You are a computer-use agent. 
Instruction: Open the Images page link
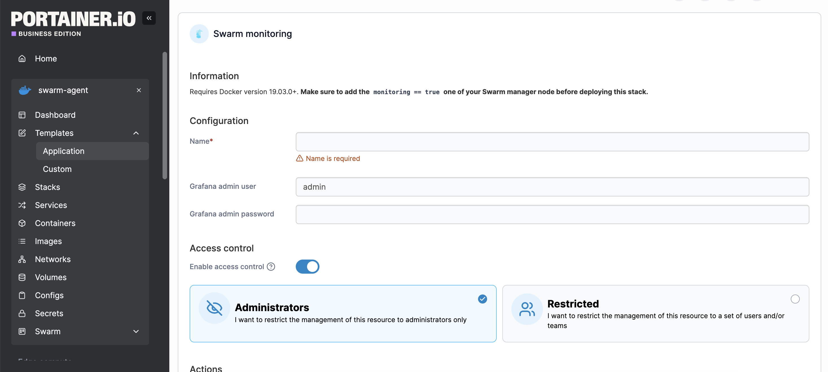click(x=48, y=241)
